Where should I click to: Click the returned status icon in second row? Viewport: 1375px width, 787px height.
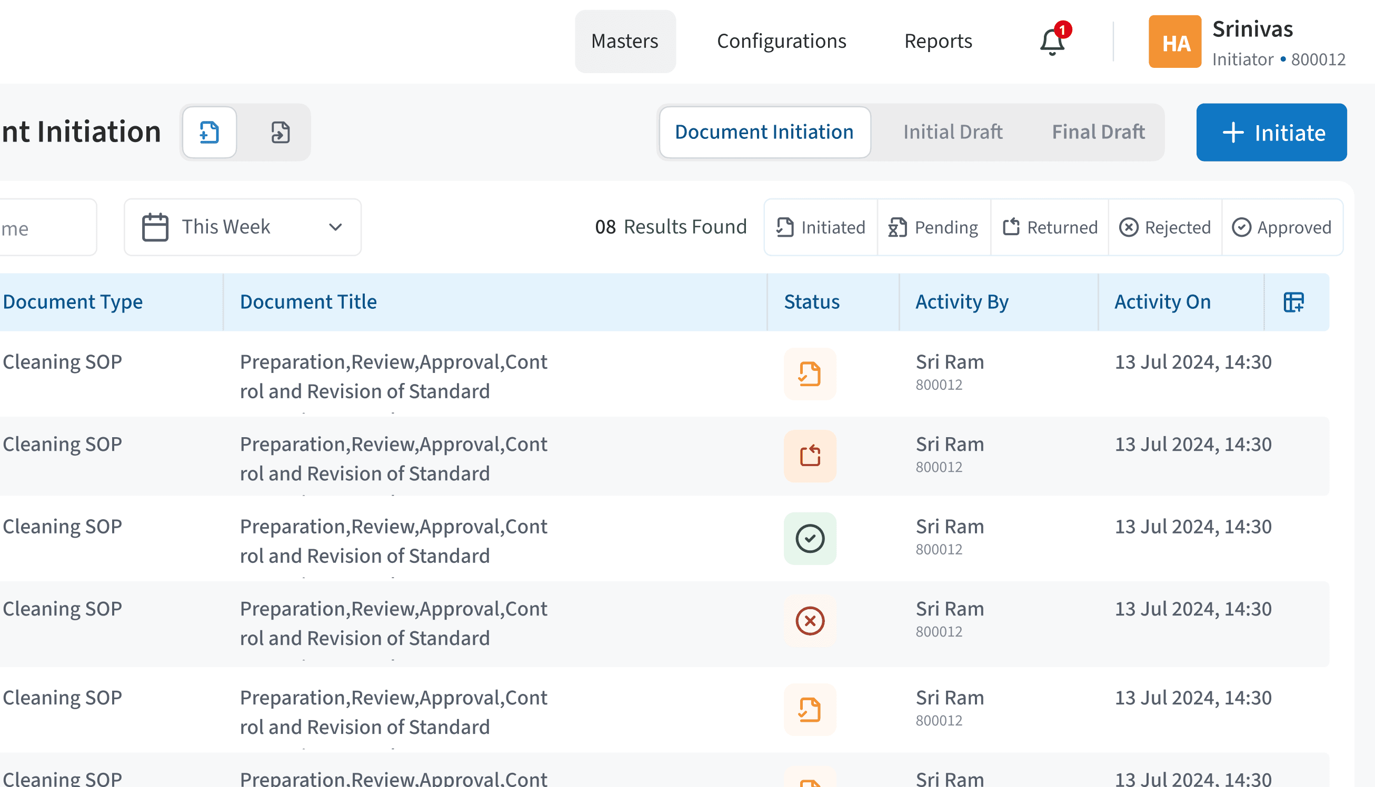coord(810,456)
